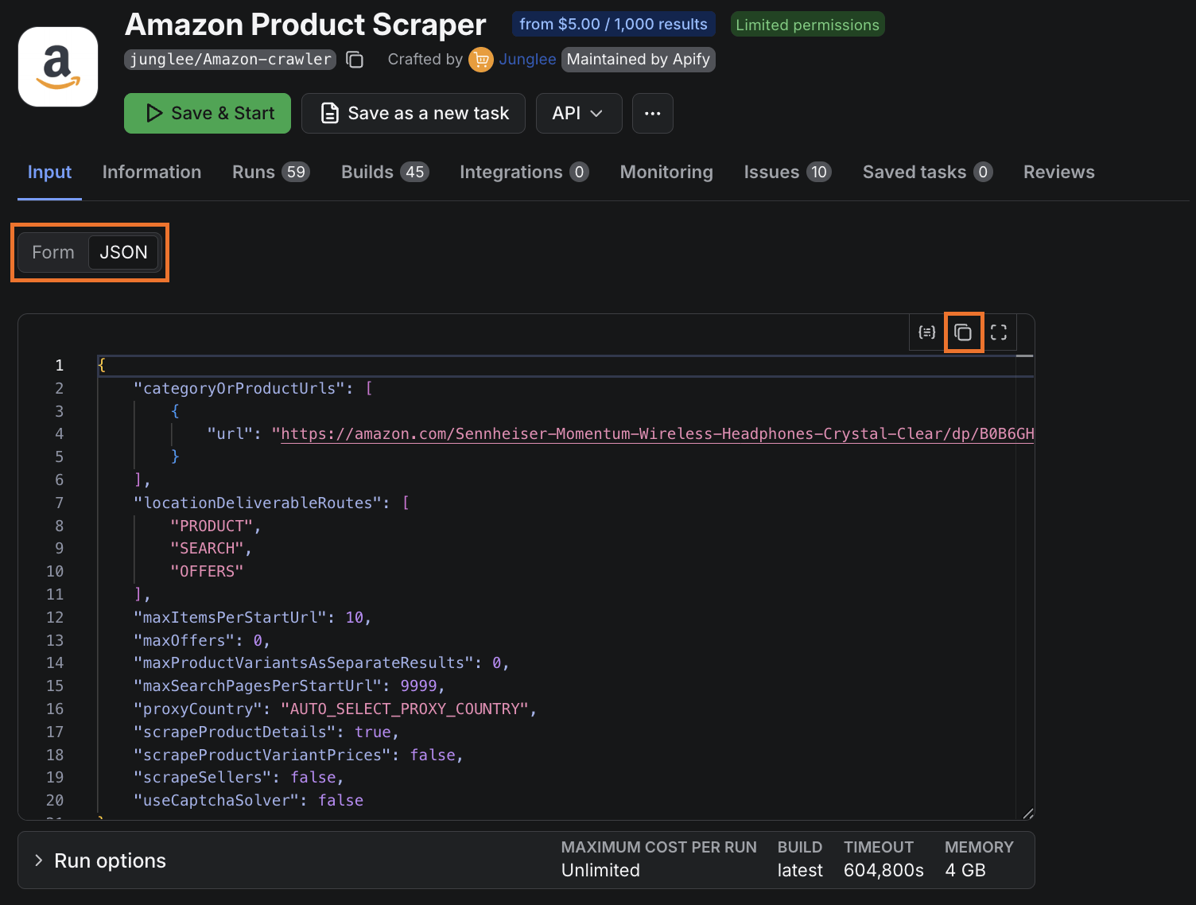Click the Junglee author avatar icon
Image resolution: width=1196 pixels, height=905 pixels.
(x=481, y=60)
